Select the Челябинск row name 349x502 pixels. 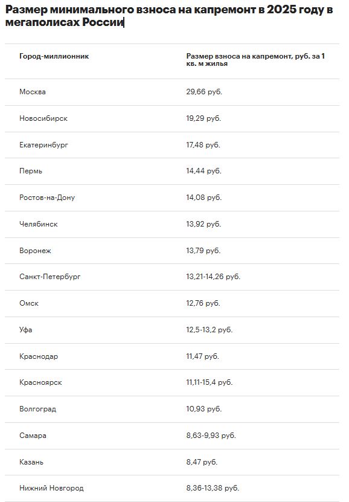click(39, 224)
